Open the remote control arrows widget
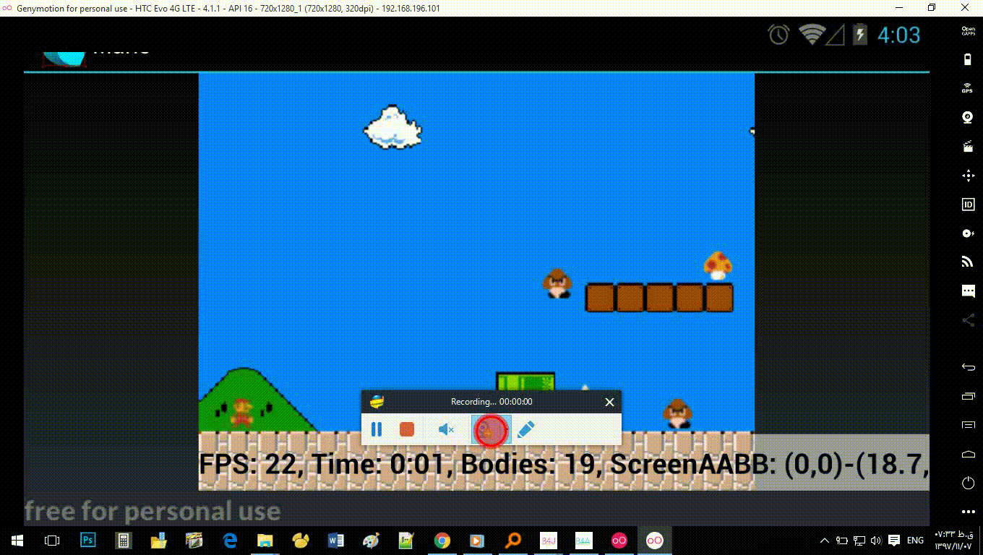 coord(968,176)
